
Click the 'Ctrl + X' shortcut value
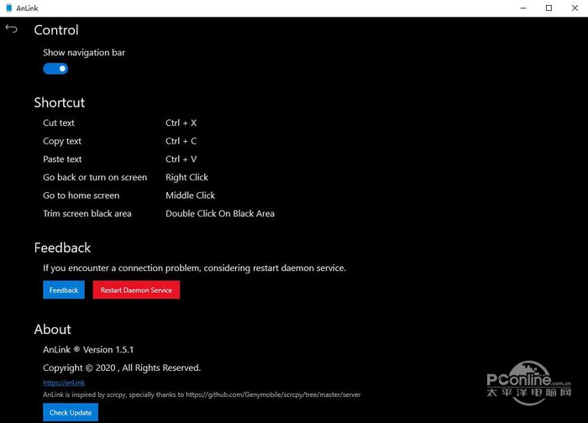pyautogui.click(x=181, y=123)
